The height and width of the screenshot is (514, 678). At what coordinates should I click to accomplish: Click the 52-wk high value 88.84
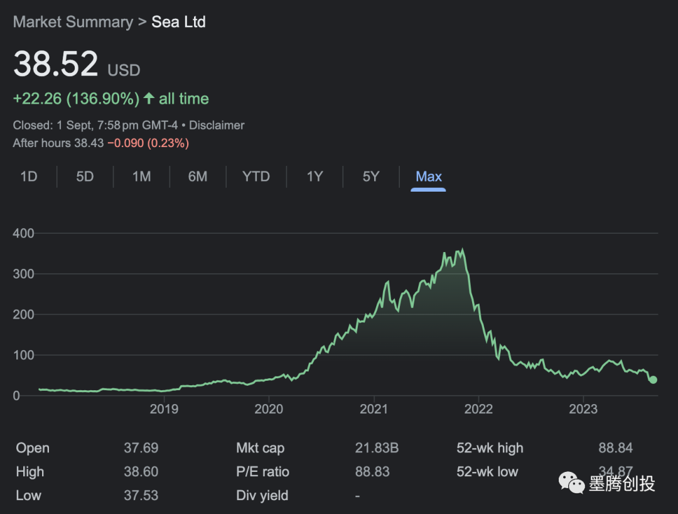[615, 448]
